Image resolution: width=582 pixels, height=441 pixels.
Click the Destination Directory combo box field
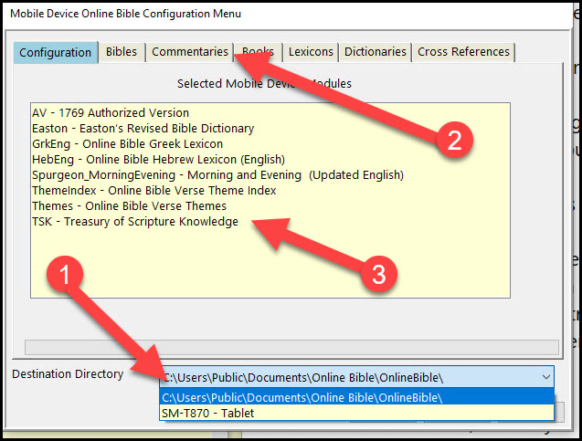click(x=356, y=377)
